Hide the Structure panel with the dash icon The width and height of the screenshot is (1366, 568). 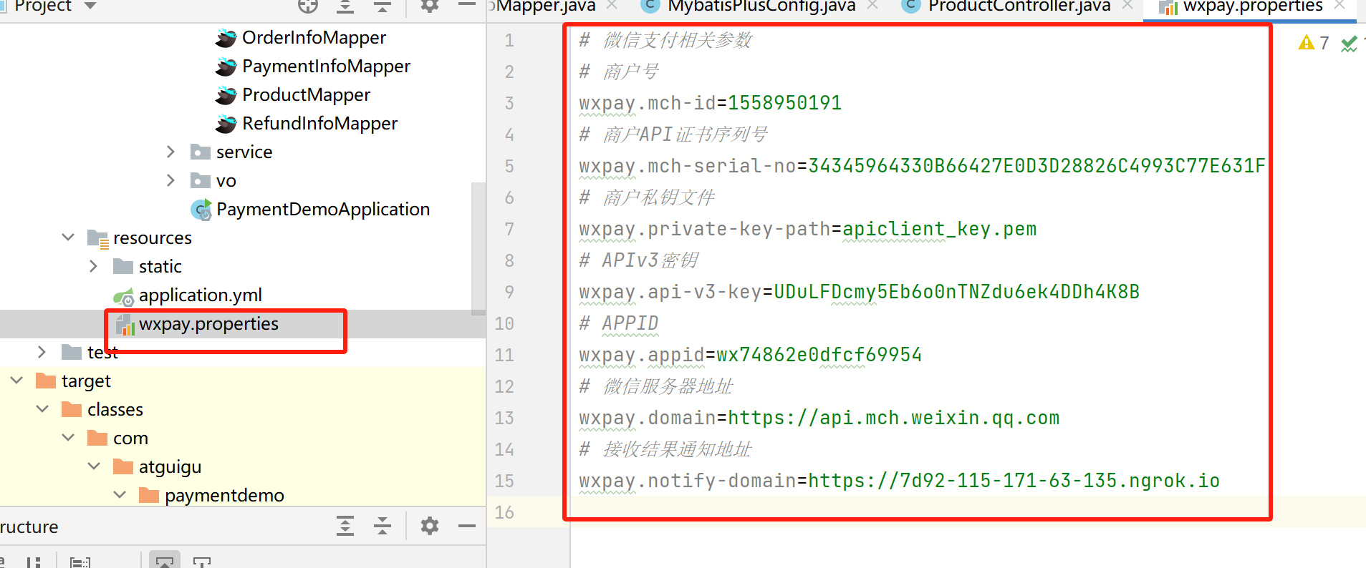tap(467, 527)
